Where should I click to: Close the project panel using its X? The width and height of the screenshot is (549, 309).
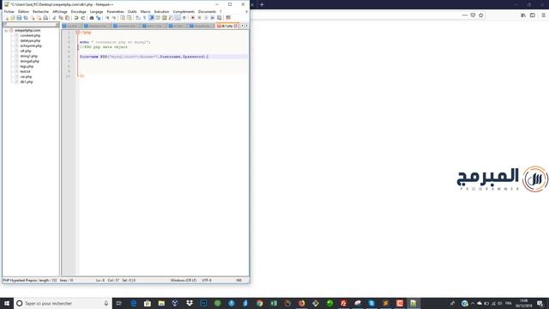point(57,25)
